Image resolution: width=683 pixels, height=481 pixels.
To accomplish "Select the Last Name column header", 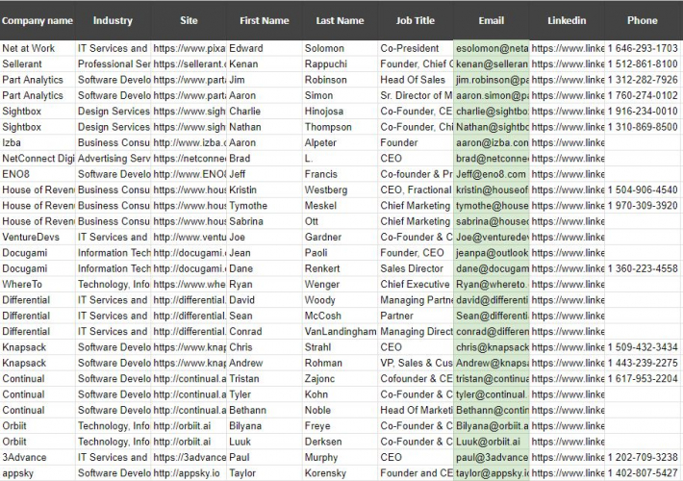I will (340, 20).
